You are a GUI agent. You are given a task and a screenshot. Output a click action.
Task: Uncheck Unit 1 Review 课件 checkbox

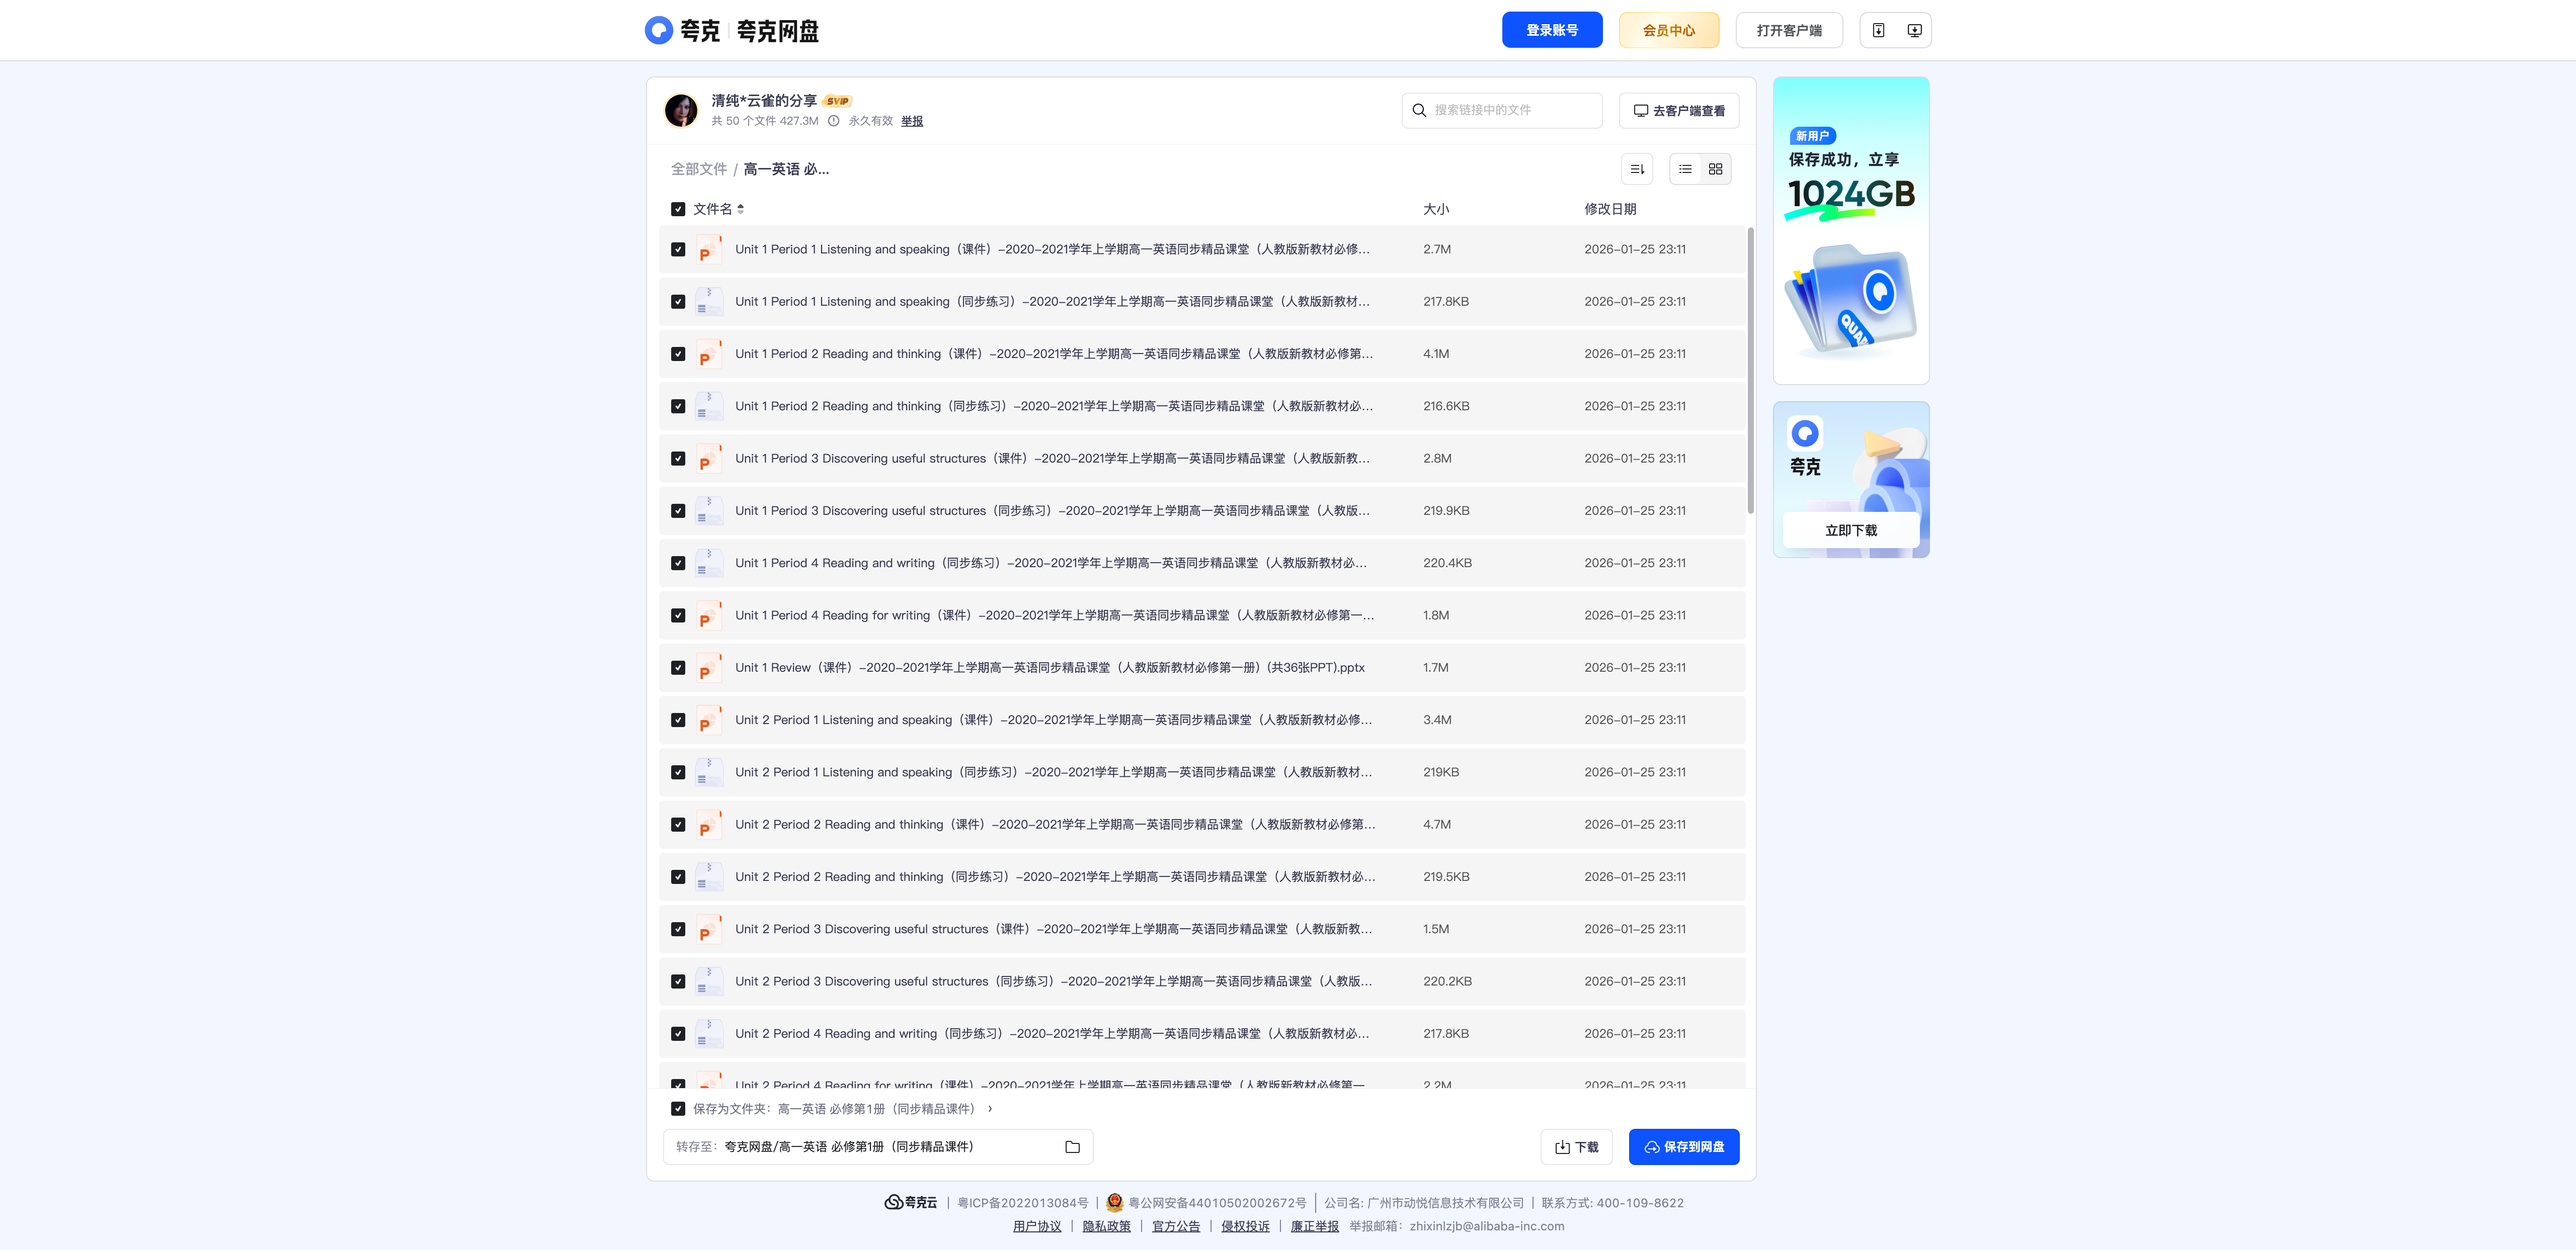pos(678,667)
